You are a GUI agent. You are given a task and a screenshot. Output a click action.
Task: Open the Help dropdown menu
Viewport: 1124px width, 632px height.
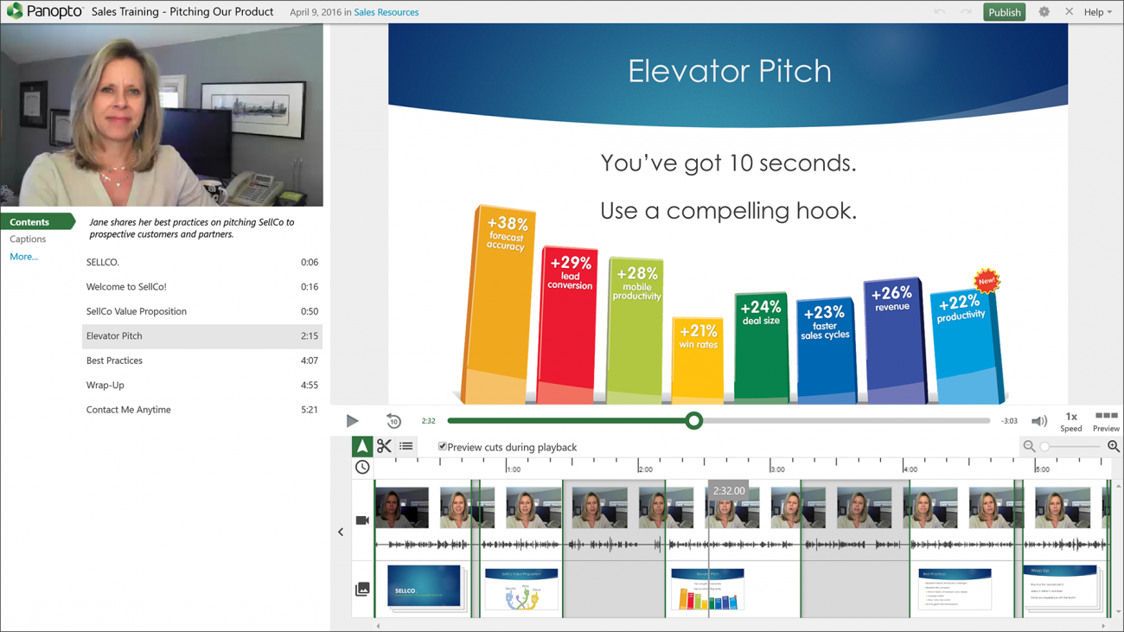click(1096, 12)
